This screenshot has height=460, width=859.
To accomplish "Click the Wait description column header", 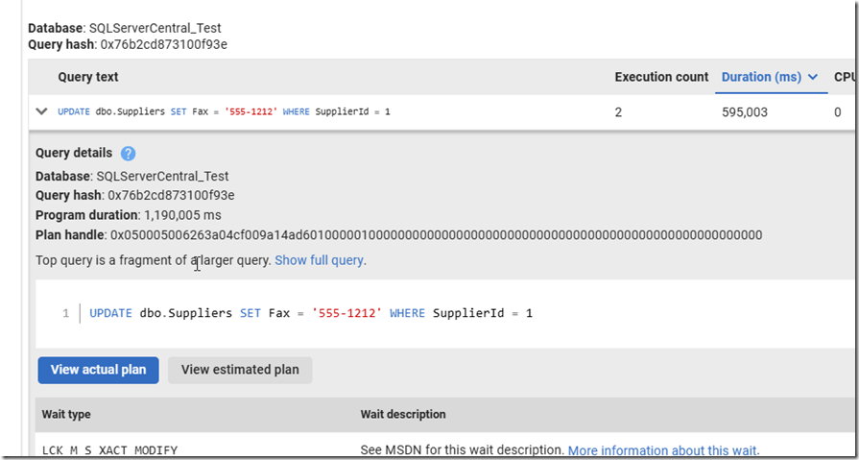I will pyautogui.click(x=403, y=415).
